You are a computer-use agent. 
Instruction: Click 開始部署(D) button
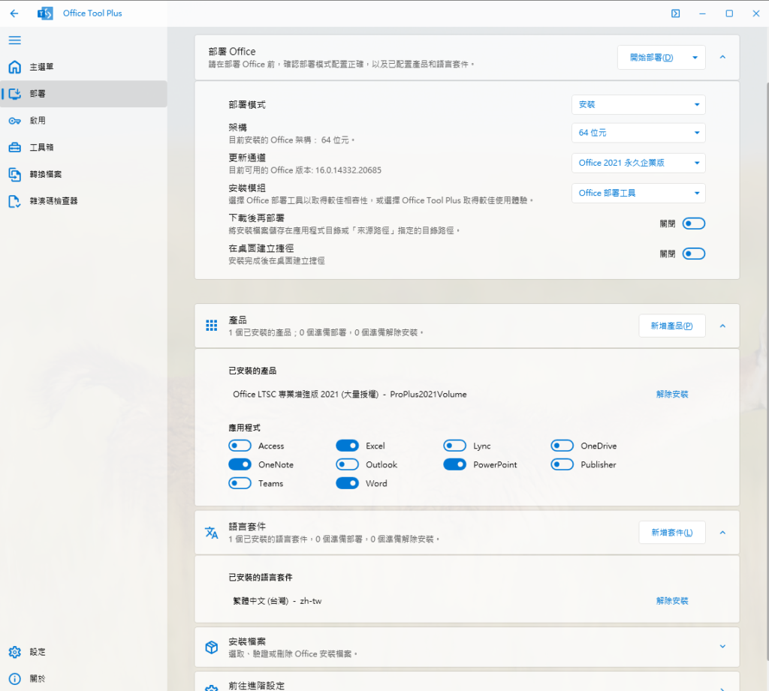(x=652, y=58)
